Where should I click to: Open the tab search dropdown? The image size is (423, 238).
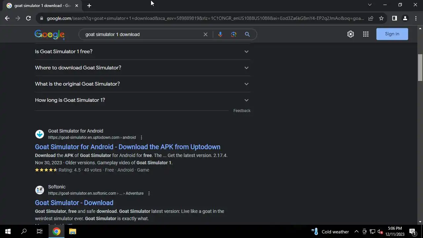point(370,5)
